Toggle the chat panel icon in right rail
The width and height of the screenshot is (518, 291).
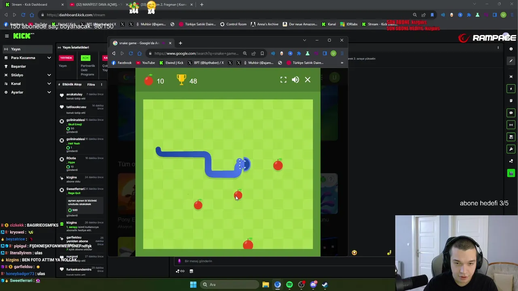click(x=511, y=113)
